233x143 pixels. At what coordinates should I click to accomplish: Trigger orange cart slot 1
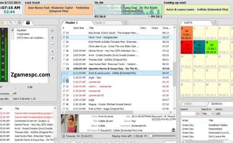point(187,33)
